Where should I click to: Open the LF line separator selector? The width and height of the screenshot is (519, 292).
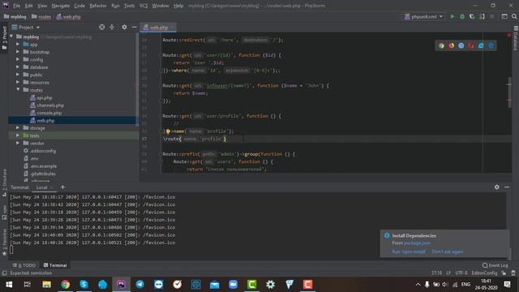pos(448,273)
